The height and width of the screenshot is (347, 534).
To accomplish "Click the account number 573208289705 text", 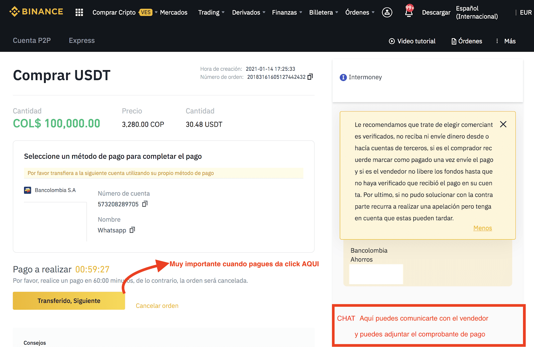I will 118,204.
